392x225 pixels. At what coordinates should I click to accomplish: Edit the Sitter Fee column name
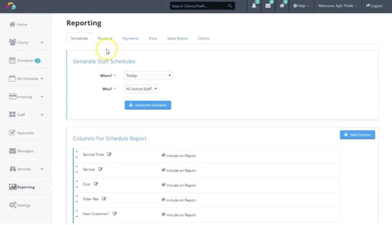point(104,198)
